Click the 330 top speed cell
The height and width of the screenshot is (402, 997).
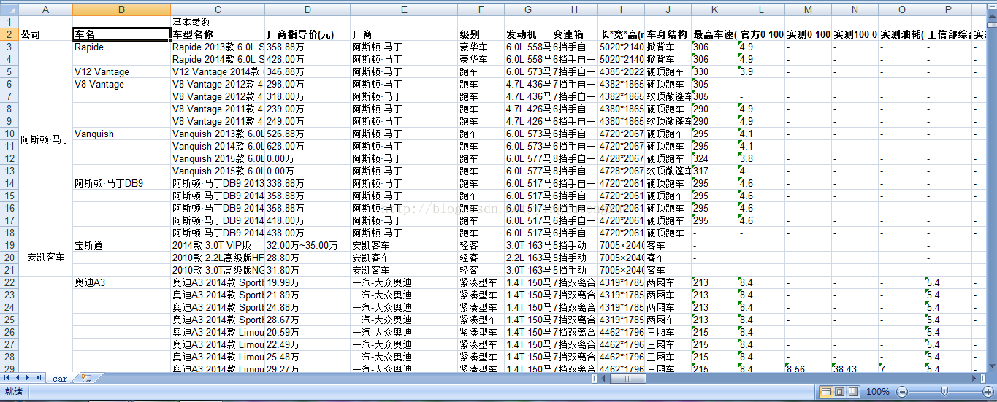[x=714, y=71]
